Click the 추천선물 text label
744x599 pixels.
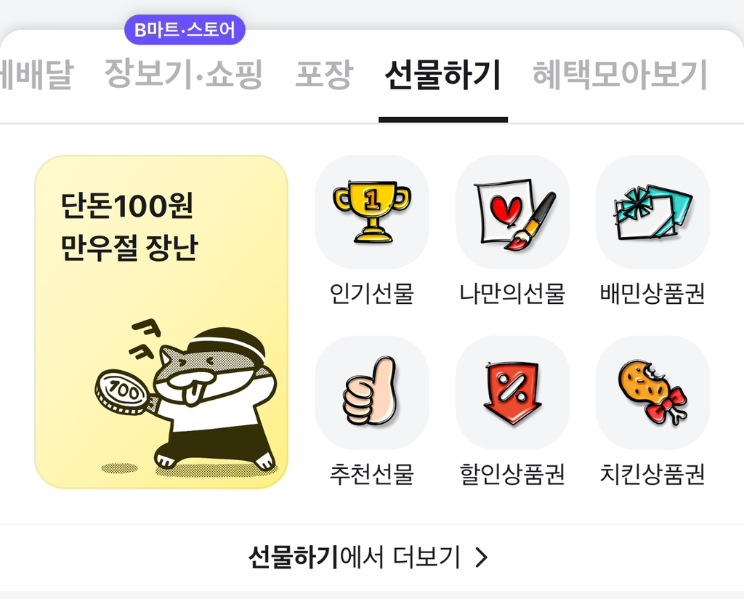coord(372,474)
